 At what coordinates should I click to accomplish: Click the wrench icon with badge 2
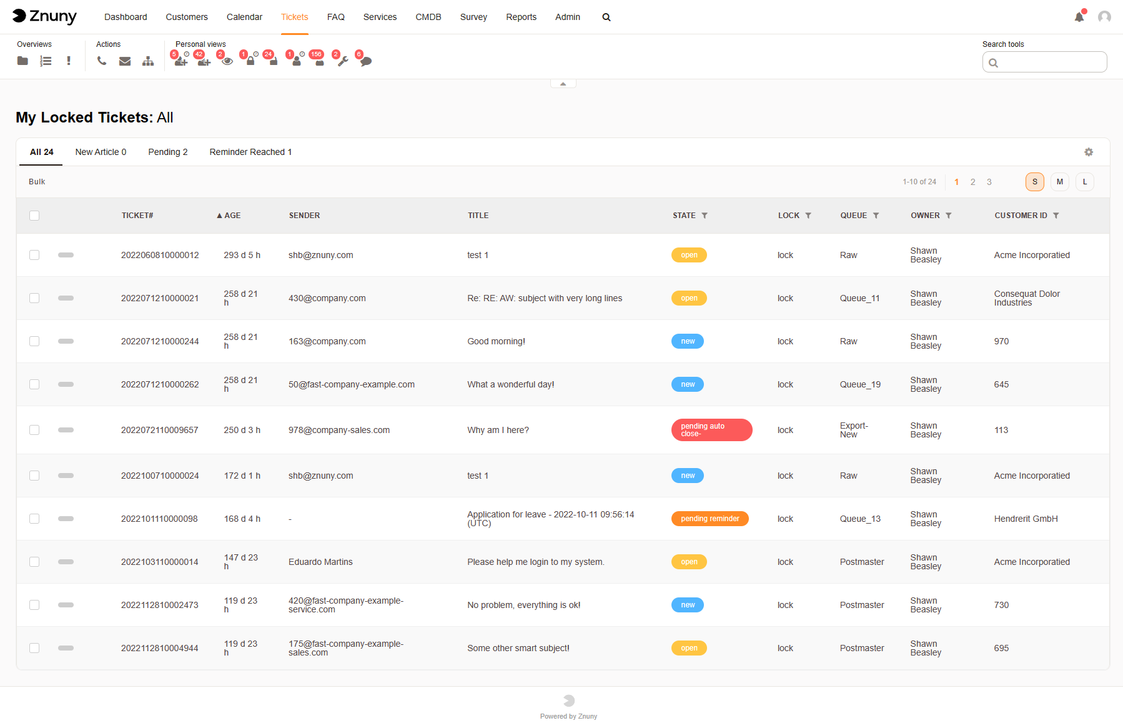point(342,61)
